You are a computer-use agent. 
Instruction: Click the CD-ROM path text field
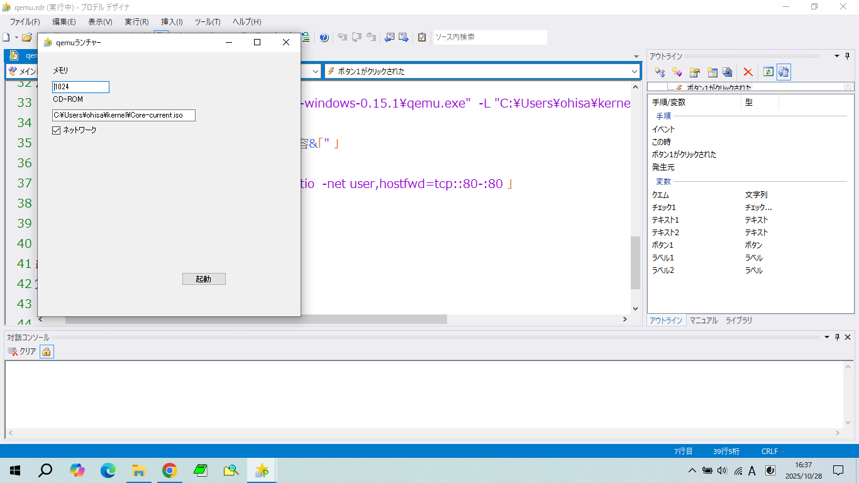124,115
